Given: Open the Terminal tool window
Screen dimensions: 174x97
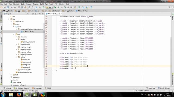Looking at the screenshot, I should coord(7,88).
